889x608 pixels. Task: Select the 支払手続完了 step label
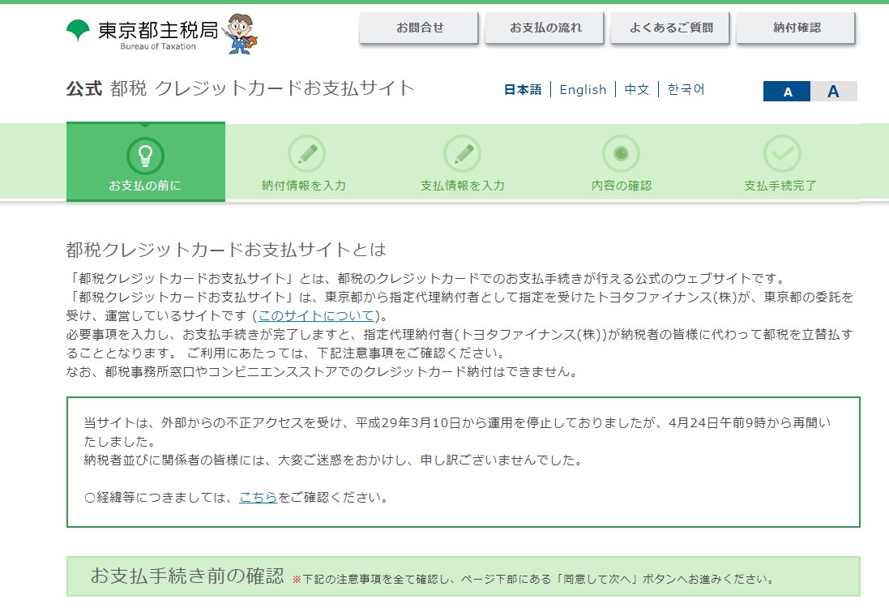click(x=780, y=186)
